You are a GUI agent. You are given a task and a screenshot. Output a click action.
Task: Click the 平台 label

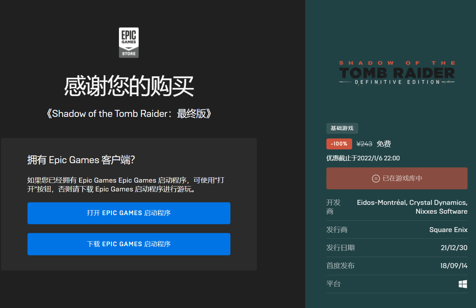(x=333, y=284)
